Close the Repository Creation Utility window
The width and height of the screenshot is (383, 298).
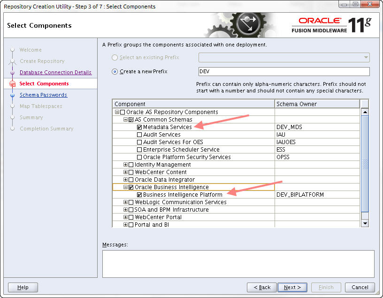tap(370, 4)
